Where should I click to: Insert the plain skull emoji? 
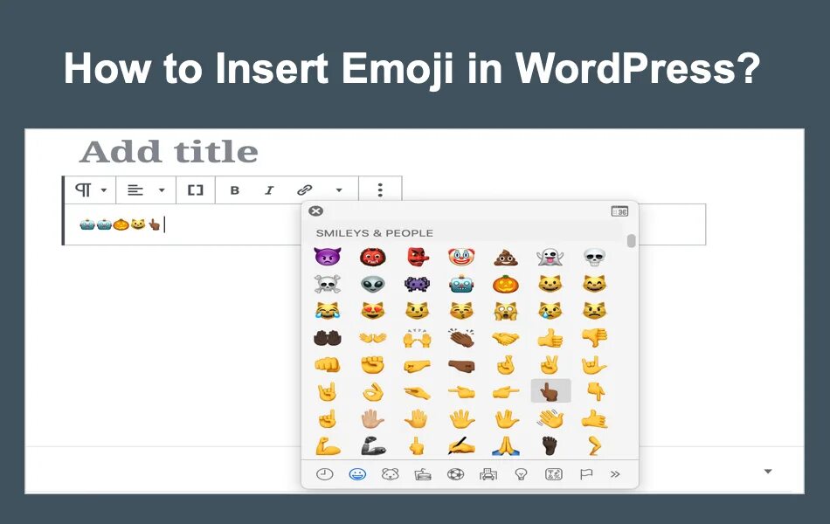point(594,258)
